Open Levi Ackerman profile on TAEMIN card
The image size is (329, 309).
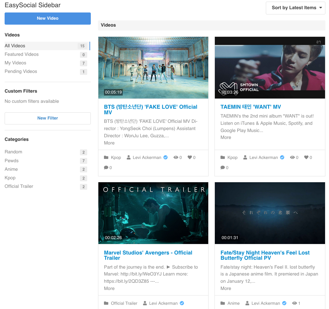click(x=264, y=158)
